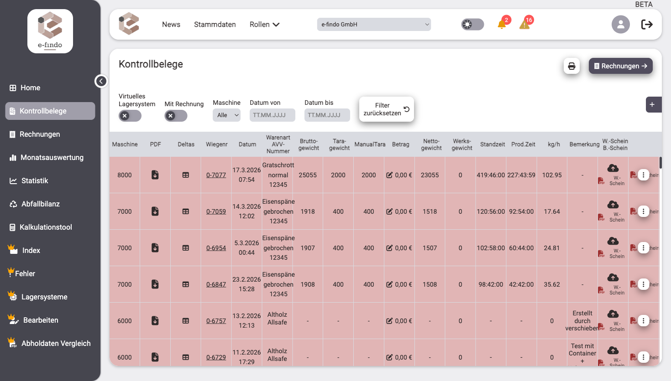This screenshot has height=381, width=671.
Task: Expand the Rollen menu
Action: 264,25
